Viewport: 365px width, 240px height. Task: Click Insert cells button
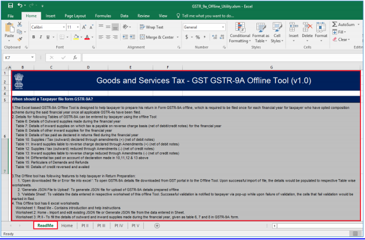click(x=294, y=32)
